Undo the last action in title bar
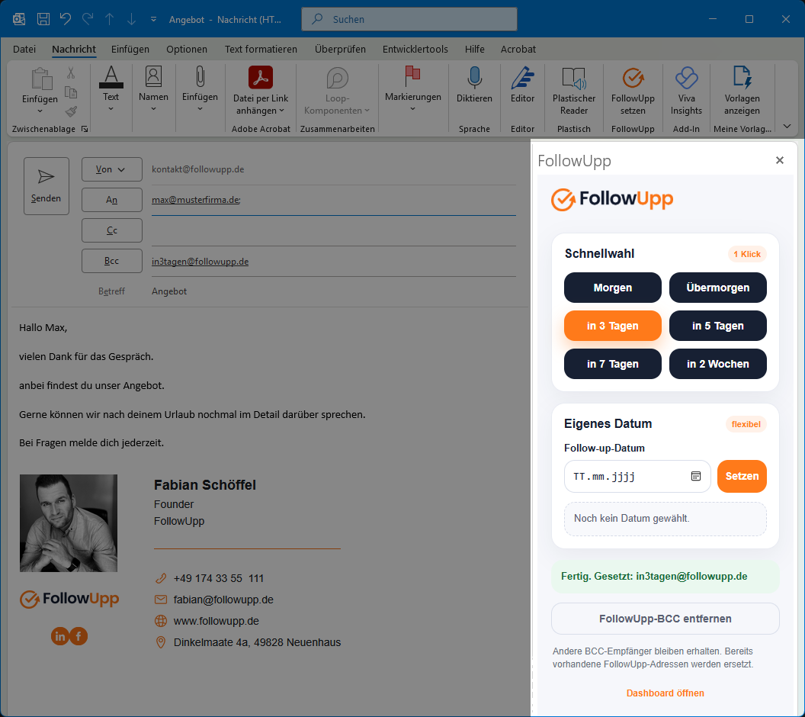 point(66,20)
